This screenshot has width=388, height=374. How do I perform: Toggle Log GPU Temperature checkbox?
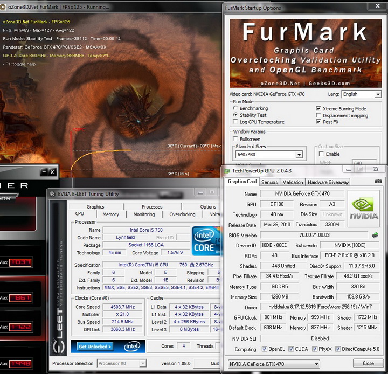tap(235, 122)
